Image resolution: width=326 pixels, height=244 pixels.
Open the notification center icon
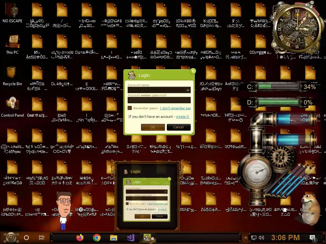pos(313,238)
